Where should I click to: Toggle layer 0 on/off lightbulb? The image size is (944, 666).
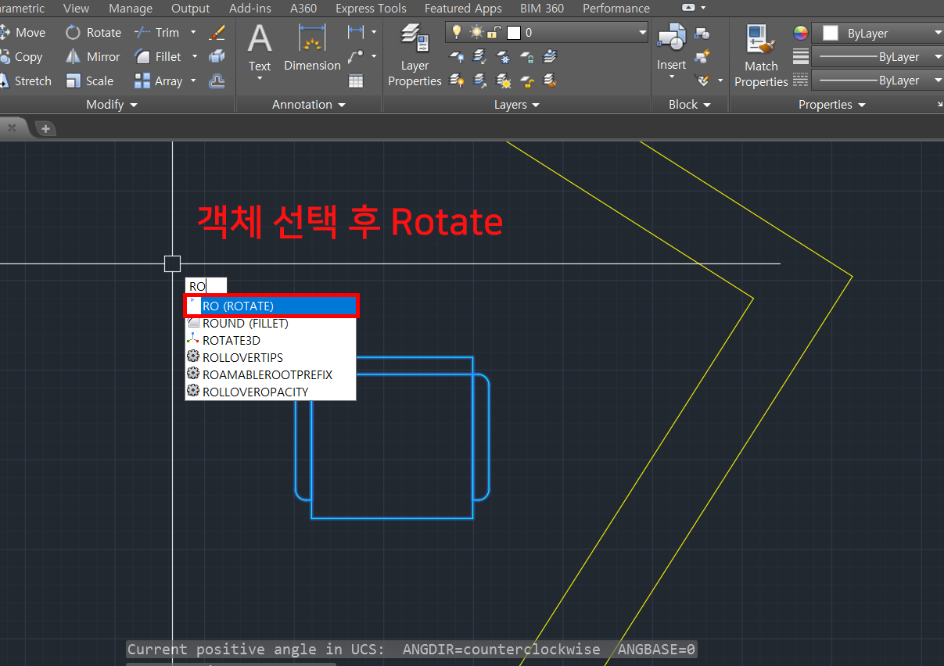[x=457, y=32]
